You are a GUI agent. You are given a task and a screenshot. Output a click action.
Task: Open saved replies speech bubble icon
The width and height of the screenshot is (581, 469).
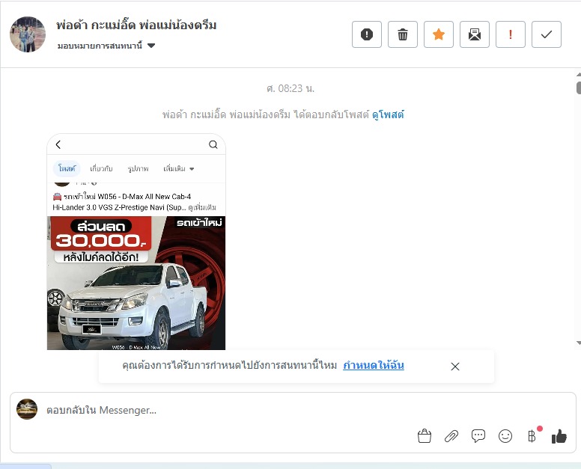pyautogui.click(x=478, y=435)
